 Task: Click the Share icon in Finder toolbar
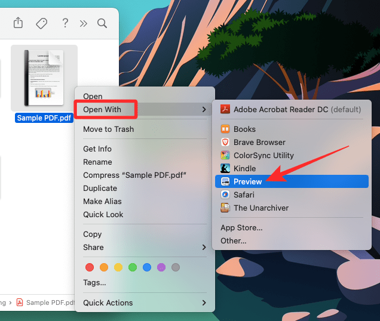(x=18, y=23)
